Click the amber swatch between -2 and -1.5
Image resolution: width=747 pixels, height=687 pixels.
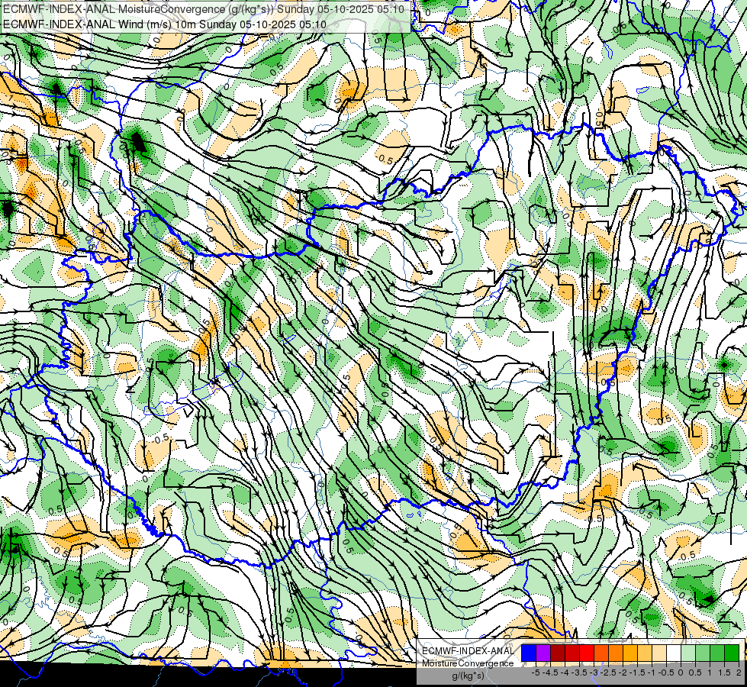(x=630, y=653)
